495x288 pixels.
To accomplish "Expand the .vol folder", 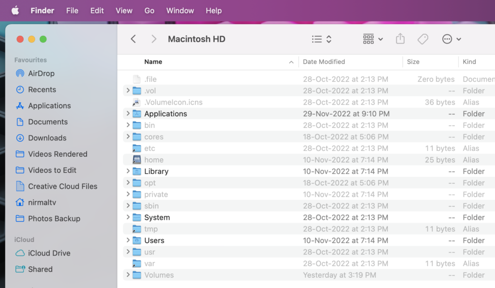I will (x=128, y=91).
